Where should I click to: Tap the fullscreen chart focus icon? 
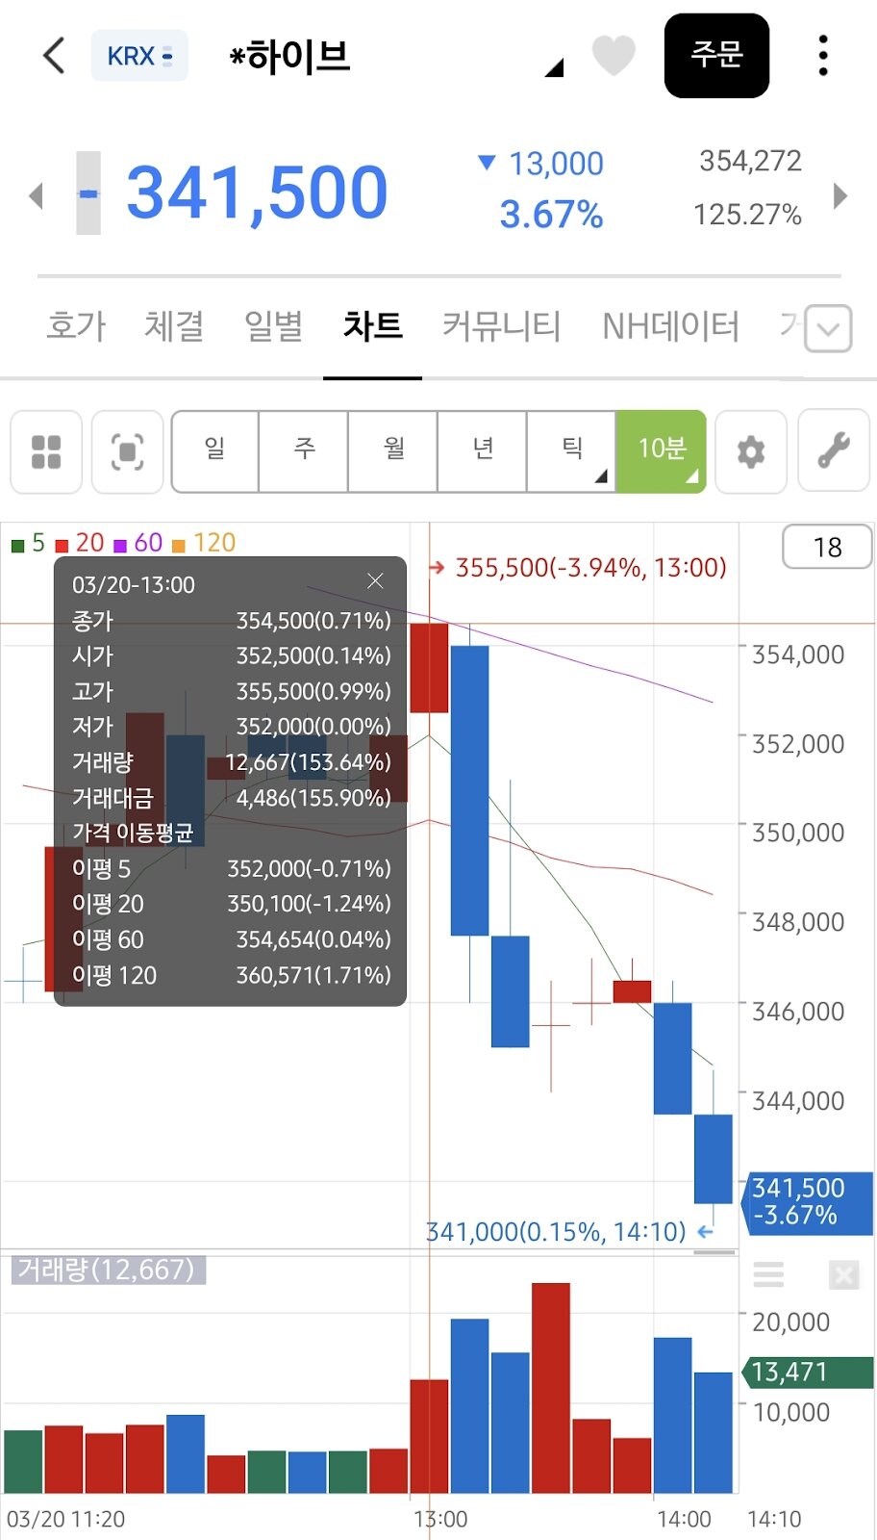tap(128, 451)
